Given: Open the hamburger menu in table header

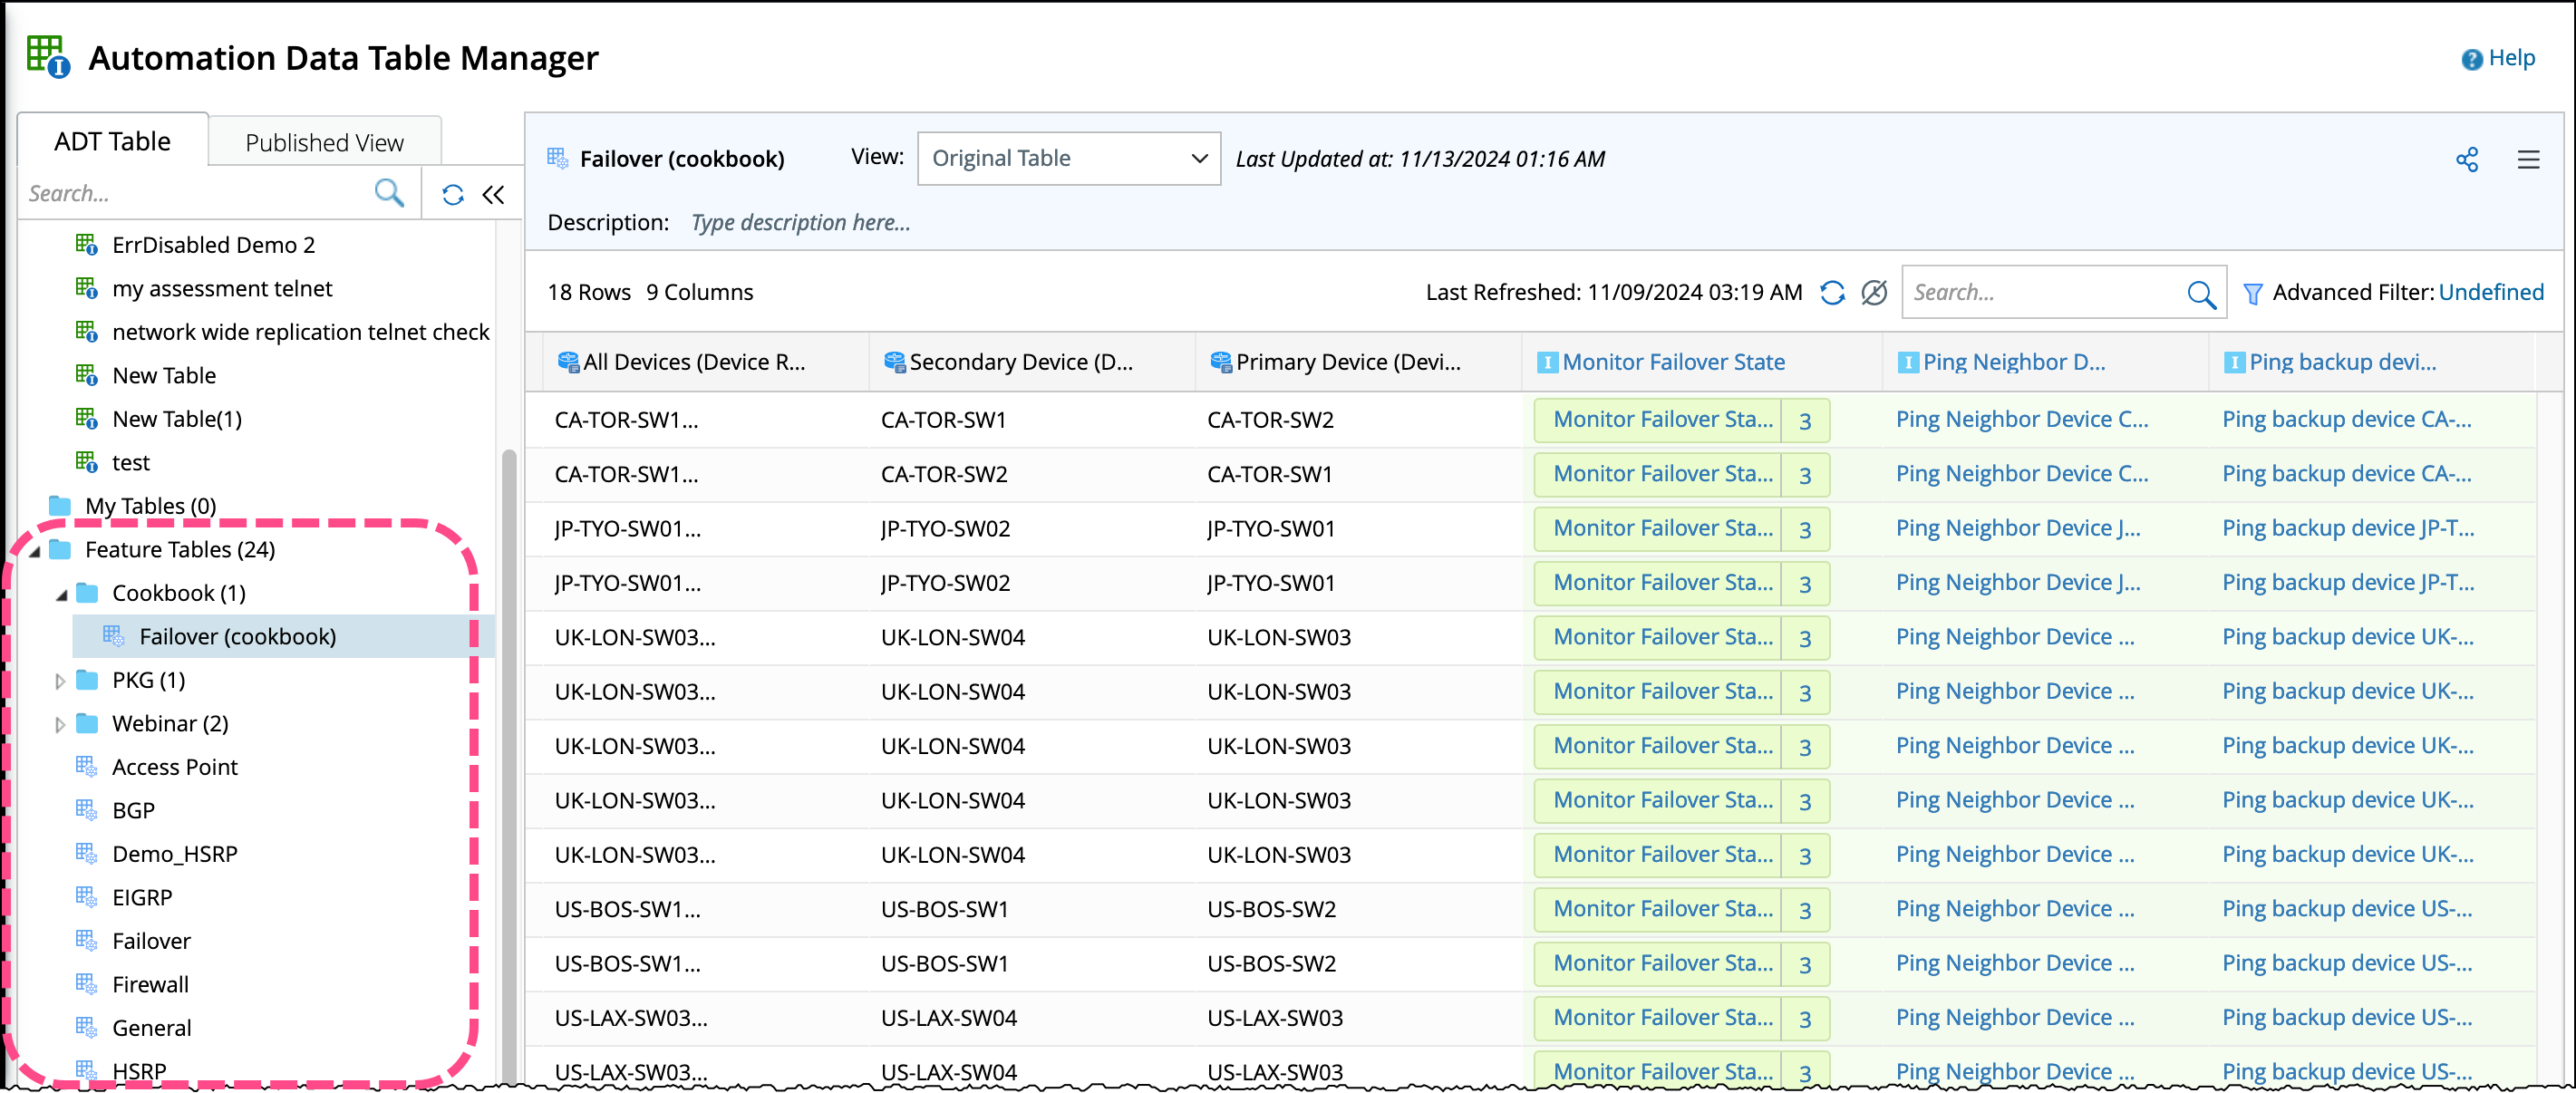Looking at the screenshot, I should 2527,160.
